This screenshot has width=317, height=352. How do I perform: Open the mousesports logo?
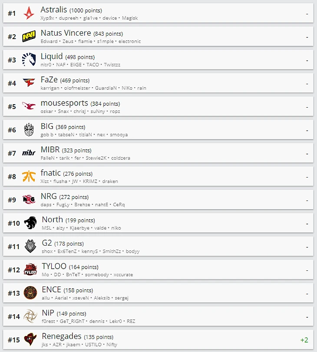pos(29,106)
